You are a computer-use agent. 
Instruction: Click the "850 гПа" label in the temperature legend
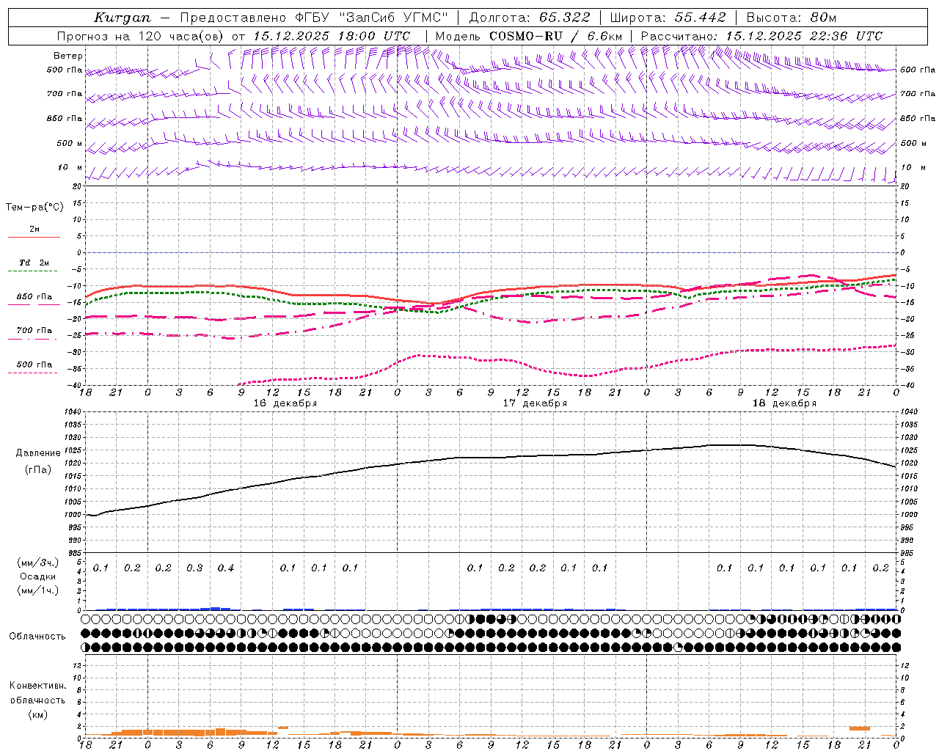pyautogui.click(x=34, y=297)
